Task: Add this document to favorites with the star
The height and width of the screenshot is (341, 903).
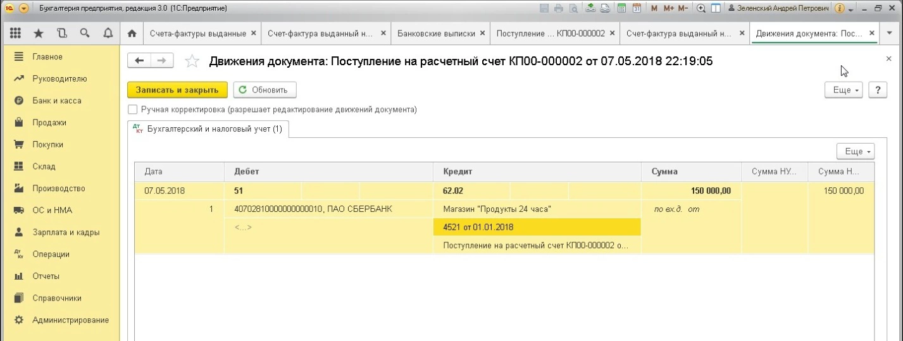Action: coord(192,61)
